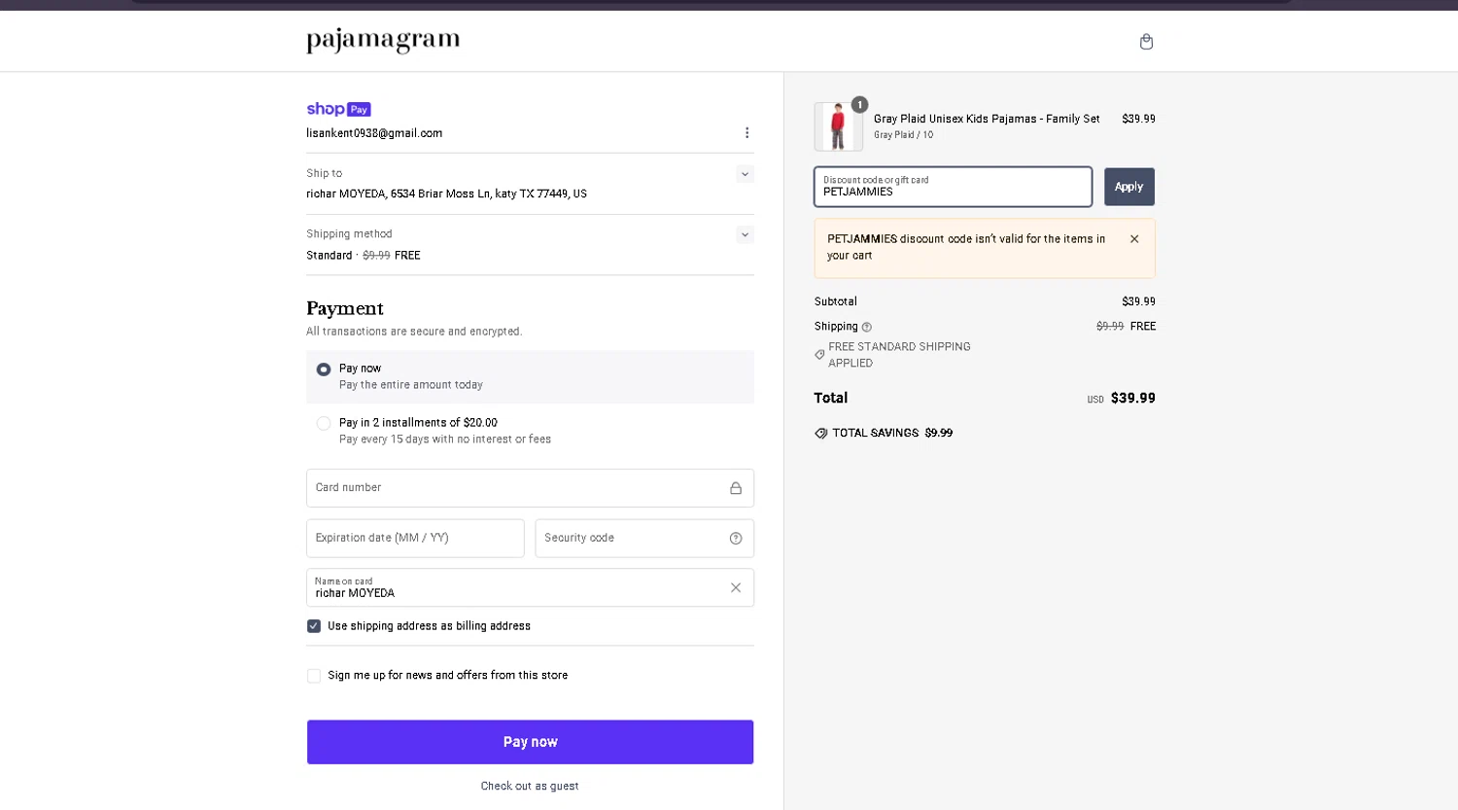This screenshot has height=810, width=1458.
Task: Click the Standard shipping FREE text
Action: click(364, 256)
